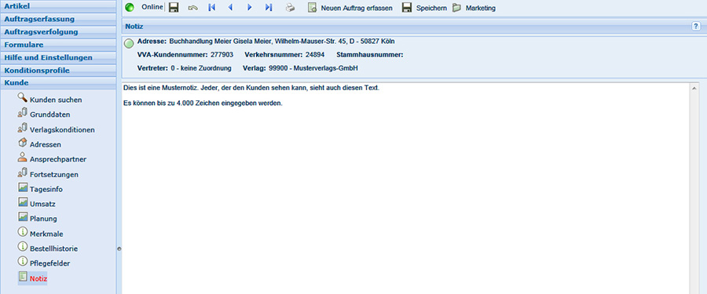Open Grunddaten menu entry
This screenshot has width=707, height=294.
pos(49,114)
